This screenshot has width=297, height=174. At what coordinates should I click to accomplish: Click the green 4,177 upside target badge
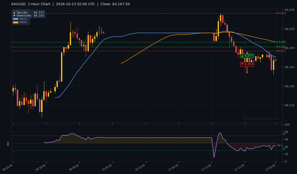pyautogui.click(x=247, y=56)
